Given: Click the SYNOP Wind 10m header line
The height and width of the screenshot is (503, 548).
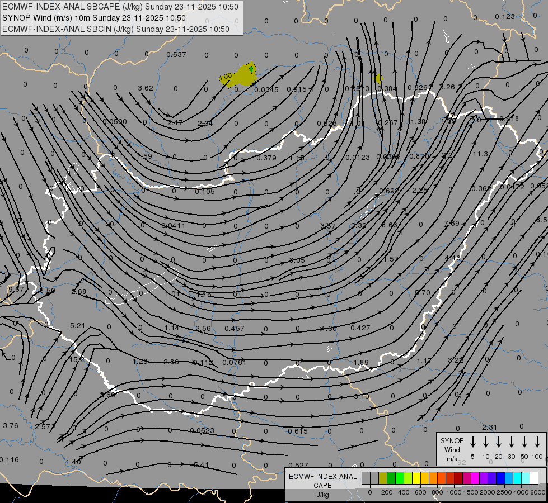Looking at the screenshot, I should [x=93, y=18].
